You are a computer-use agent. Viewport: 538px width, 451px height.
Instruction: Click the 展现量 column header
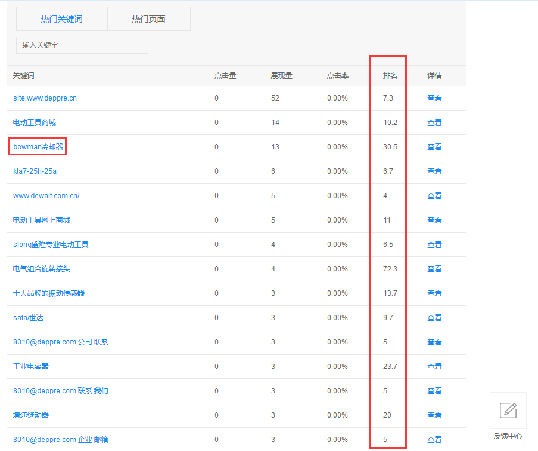click(281, 76)
